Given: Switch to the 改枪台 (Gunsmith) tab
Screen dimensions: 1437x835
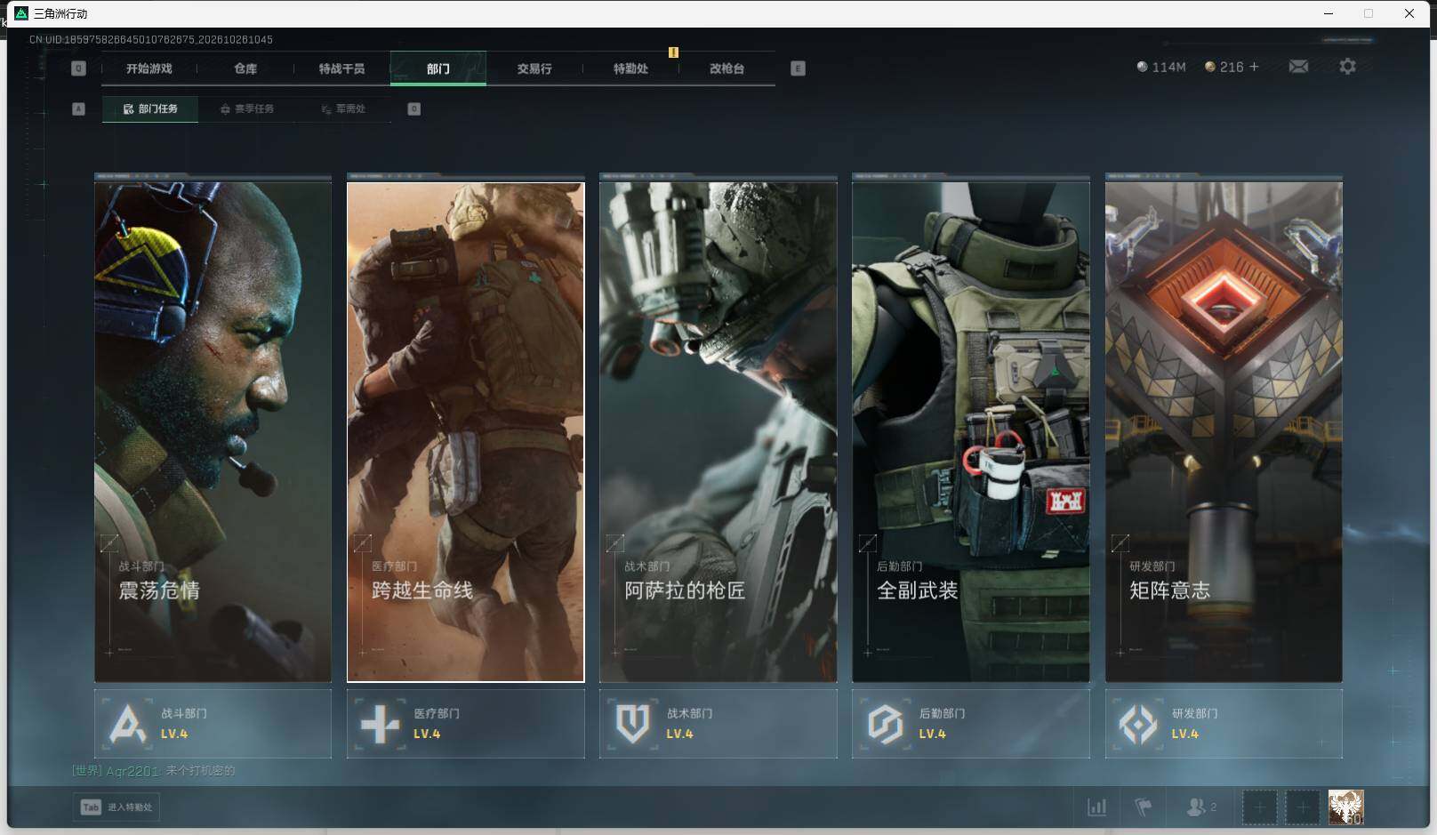Looking at the screenshot, I should 727,68.
